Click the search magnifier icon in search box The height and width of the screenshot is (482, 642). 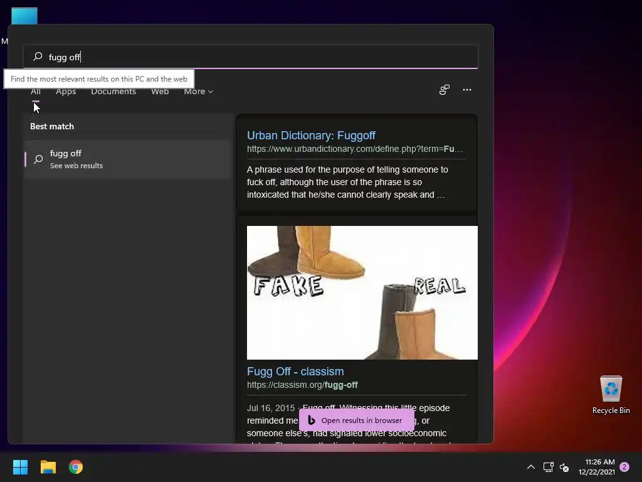38,56
